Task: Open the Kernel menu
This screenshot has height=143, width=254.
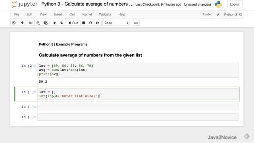Action: coord(87,14)
